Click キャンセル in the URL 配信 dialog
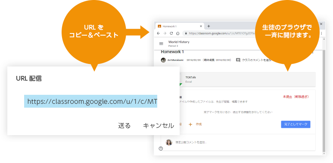Image resolution: width=333 pixels, height=163 pixels. (x=159, y=126)
